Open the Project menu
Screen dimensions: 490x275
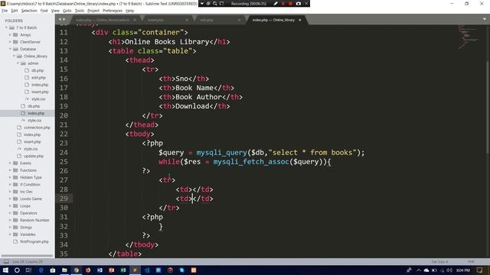click(93, 11)
